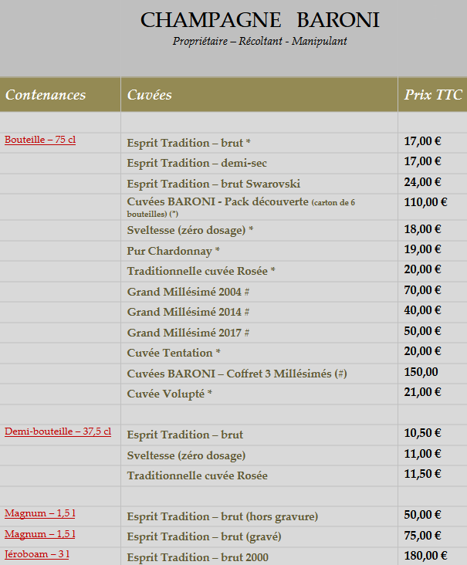Click the 17,00 € price for demi-sec
Image resolution: width=467 pixels, height=565 pixels.
[422, 161]
